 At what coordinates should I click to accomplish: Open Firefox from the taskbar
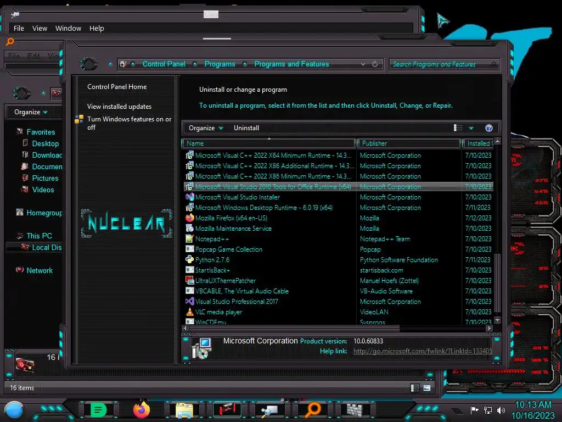[142, 410]
